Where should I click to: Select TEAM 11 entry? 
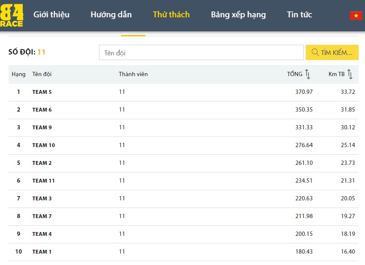coord(44,181)
